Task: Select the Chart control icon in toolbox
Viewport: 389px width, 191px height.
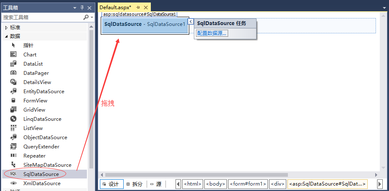Action: (x=14, y=55)
